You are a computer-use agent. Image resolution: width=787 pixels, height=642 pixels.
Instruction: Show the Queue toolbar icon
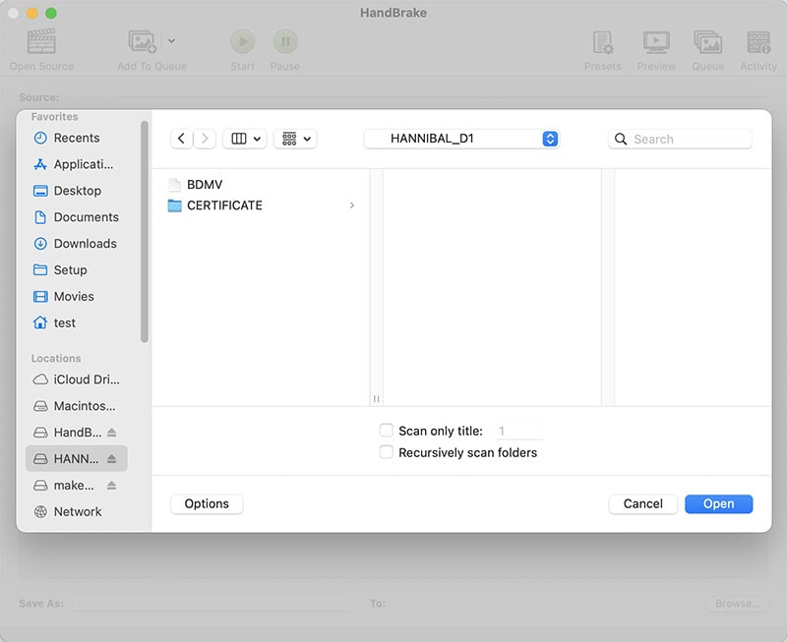(x=707, y=42)
